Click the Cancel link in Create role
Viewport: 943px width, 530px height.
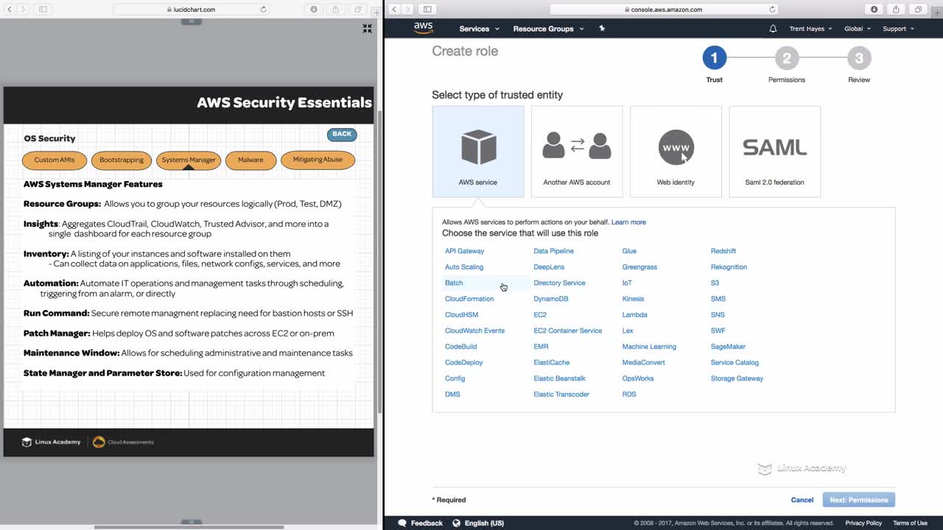(x=802, y=500)
